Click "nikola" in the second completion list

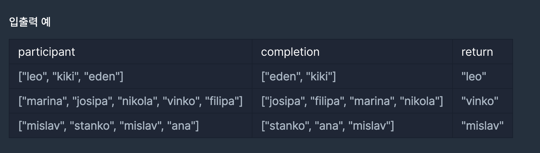[419, 101]
